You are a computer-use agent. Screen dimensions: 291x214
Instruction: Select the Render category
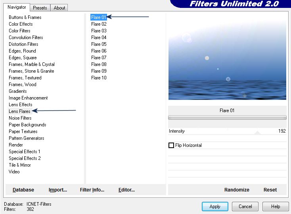pyautogui.click(x=16, y=145)
